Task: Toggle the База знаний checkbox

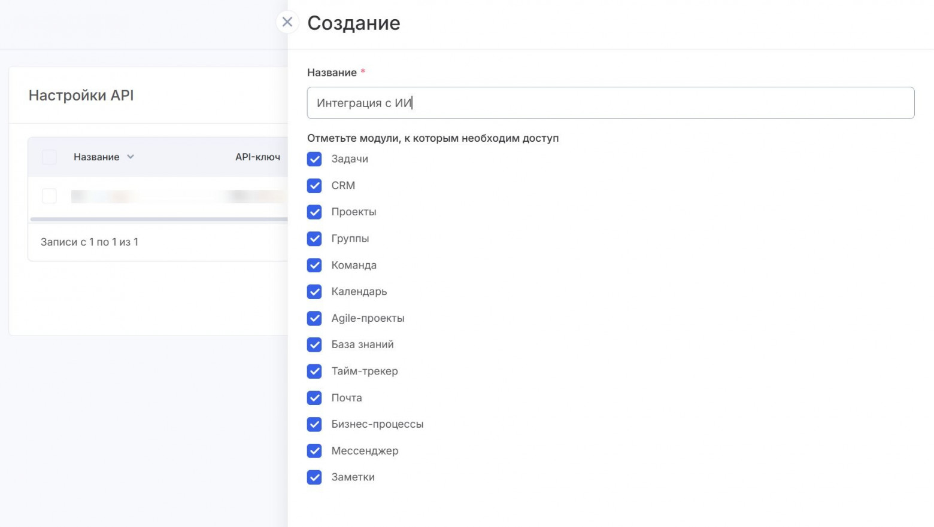Action: coord(314,345)
